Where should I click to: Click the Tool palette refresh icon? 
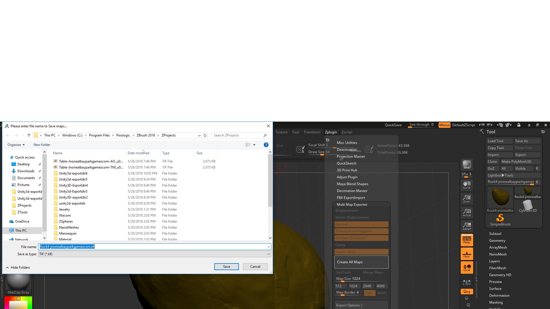[x=543, y=132]
